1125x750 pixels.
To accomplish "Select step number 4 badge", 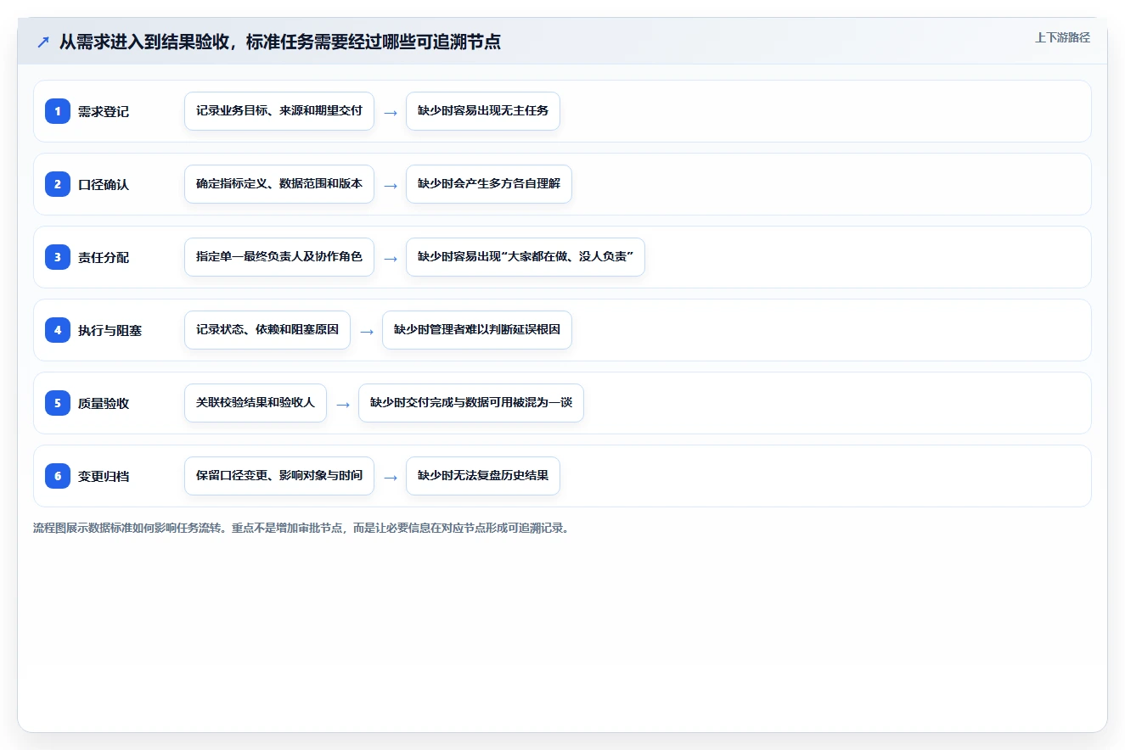I will 58,330.
